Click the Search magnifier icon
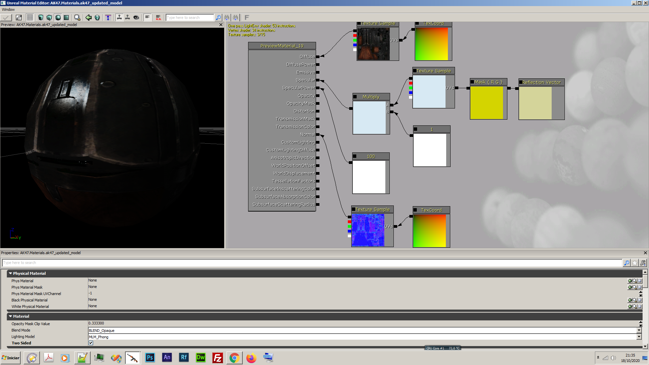Screen dimensions: 649x365 pos(218,18)
